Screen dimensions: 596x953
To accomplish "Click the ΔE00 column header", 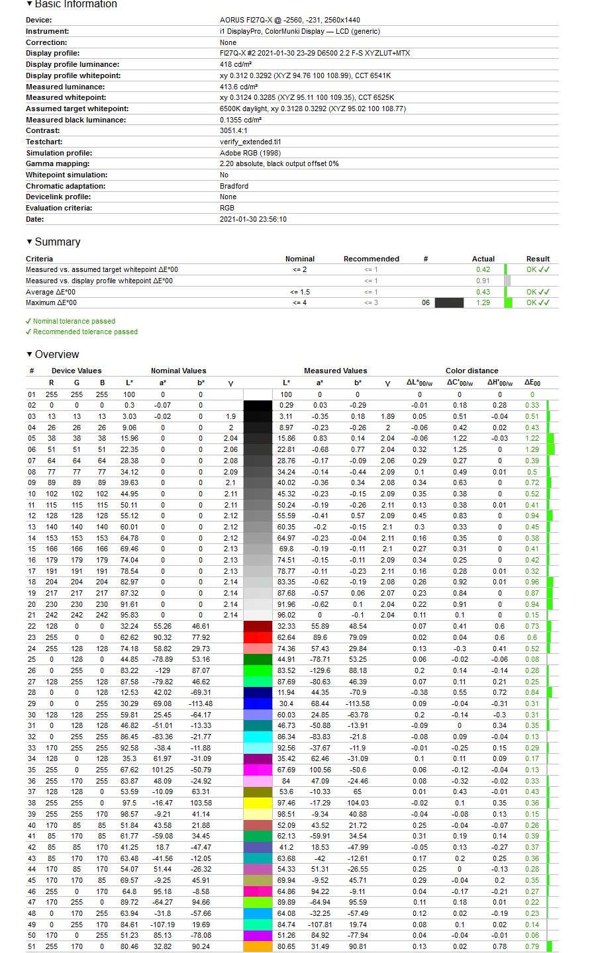I will (x=532, y=383).
